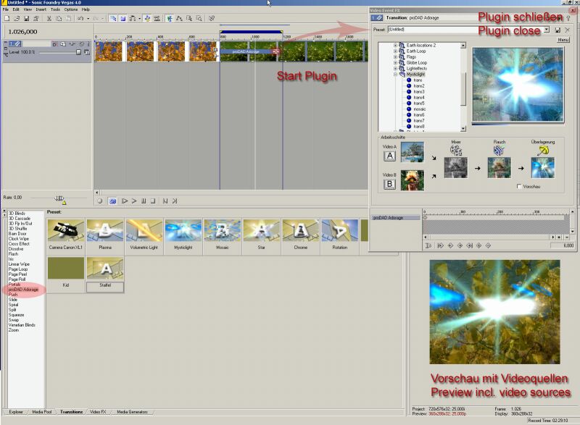
Task: Click the What's This Help icon
Action: [212, 18]
